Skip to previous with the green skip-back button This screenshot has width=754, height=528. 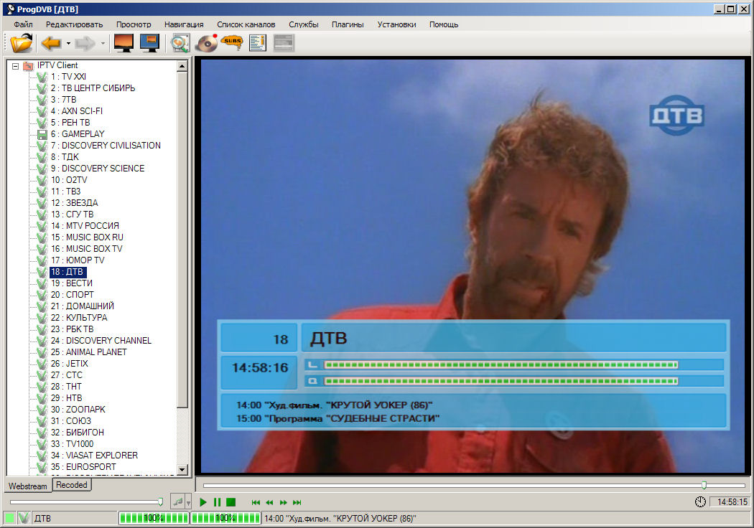coord(256,503)
